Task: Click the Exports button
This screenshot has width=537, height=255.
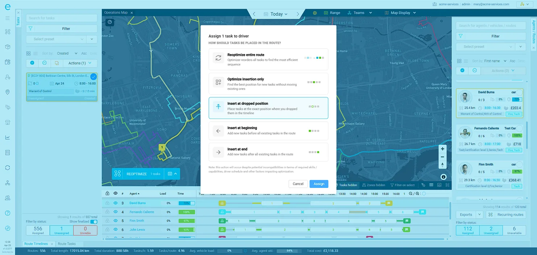Action: pos(466,214)
